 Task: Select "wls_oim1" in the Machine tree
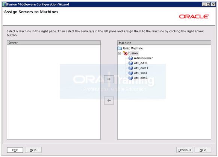(141, 78)
